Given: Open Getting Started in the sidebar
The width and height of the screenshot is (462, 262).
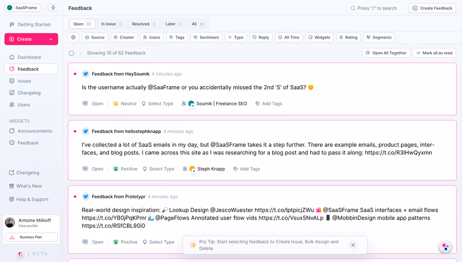Looking at the screenshot, I should [x=30, y=25].
